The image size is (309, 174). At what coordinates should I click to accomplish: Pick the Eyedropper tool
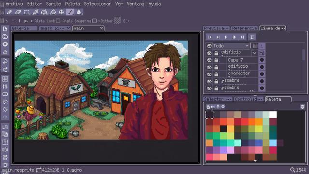[x=35, y=12]
